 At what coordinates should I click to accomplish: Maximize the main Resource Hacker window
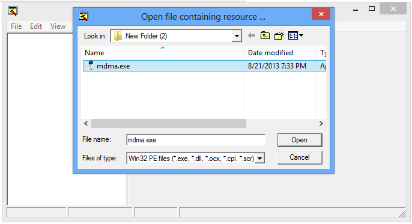tap(372, 9)
